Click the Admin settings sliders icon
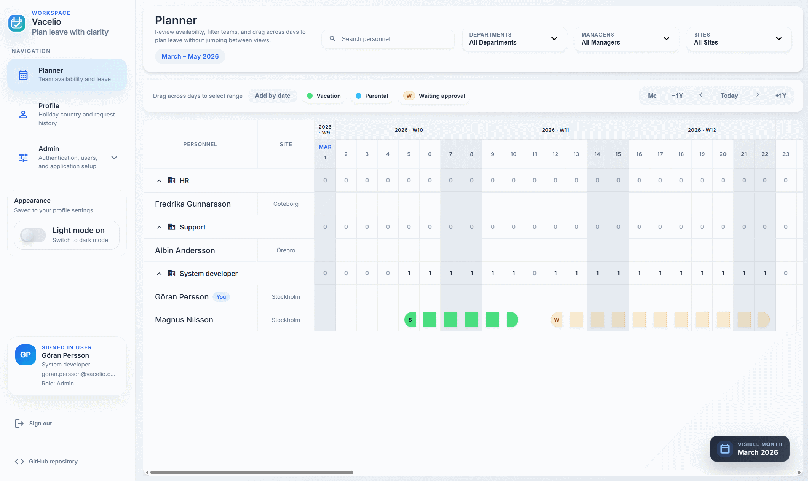This screenshot has width=808, height=481. pos(23,158)
